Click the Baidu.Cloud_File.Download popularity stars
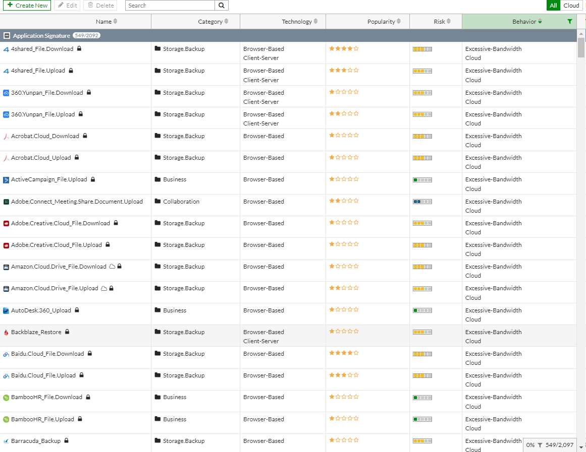Screen dimensions: 586x452 coord(344,353)
